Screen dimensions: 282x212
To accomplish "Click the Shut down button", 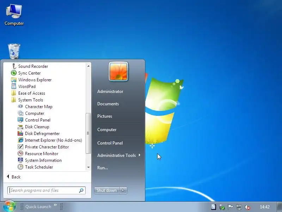I will pos(107,190).
